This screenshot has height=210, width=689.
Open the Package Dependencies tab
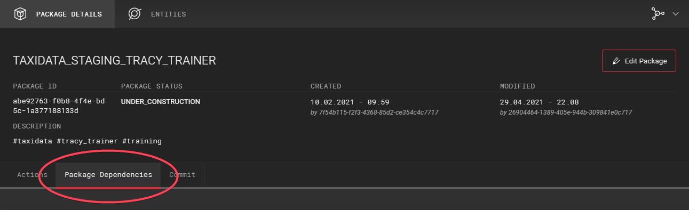108,175
